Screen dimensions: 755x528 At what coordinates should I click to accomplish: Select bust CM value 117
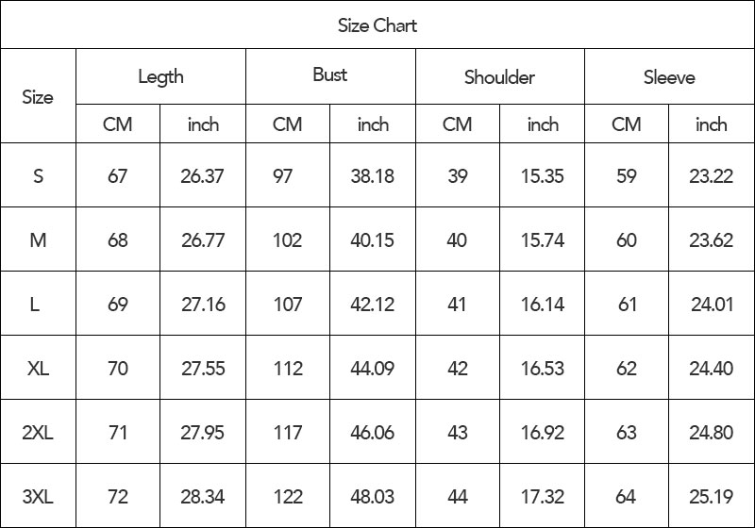pyautogui.click(x=288, y=432)
